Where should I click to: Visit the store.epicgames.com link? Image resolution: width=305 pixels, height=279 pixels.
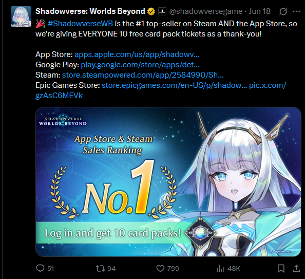point(175,85)
